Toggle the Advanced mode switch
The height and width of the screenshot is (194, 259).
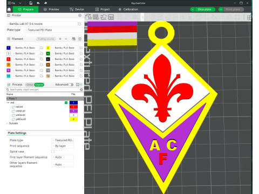click(x=71, y=85)
